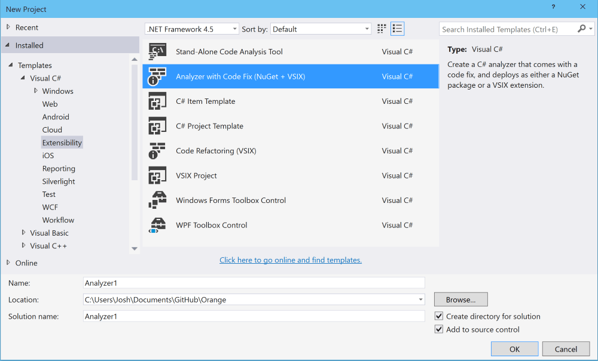Click the Windows Forms Toolbox Control icon
Screen dimensions: 598x361
click(157, 200)
